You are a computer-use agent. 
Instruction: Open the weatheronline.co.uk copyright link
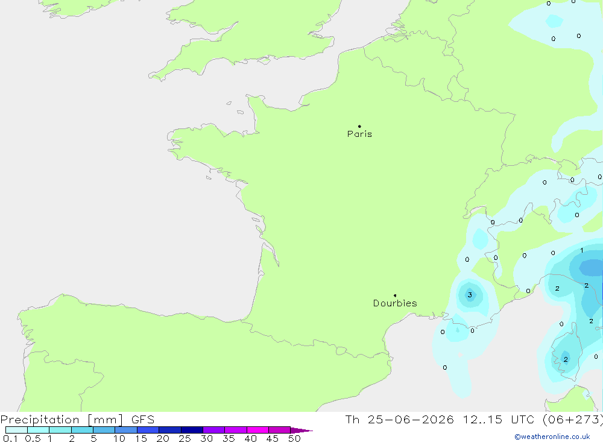tap(552, 437)
